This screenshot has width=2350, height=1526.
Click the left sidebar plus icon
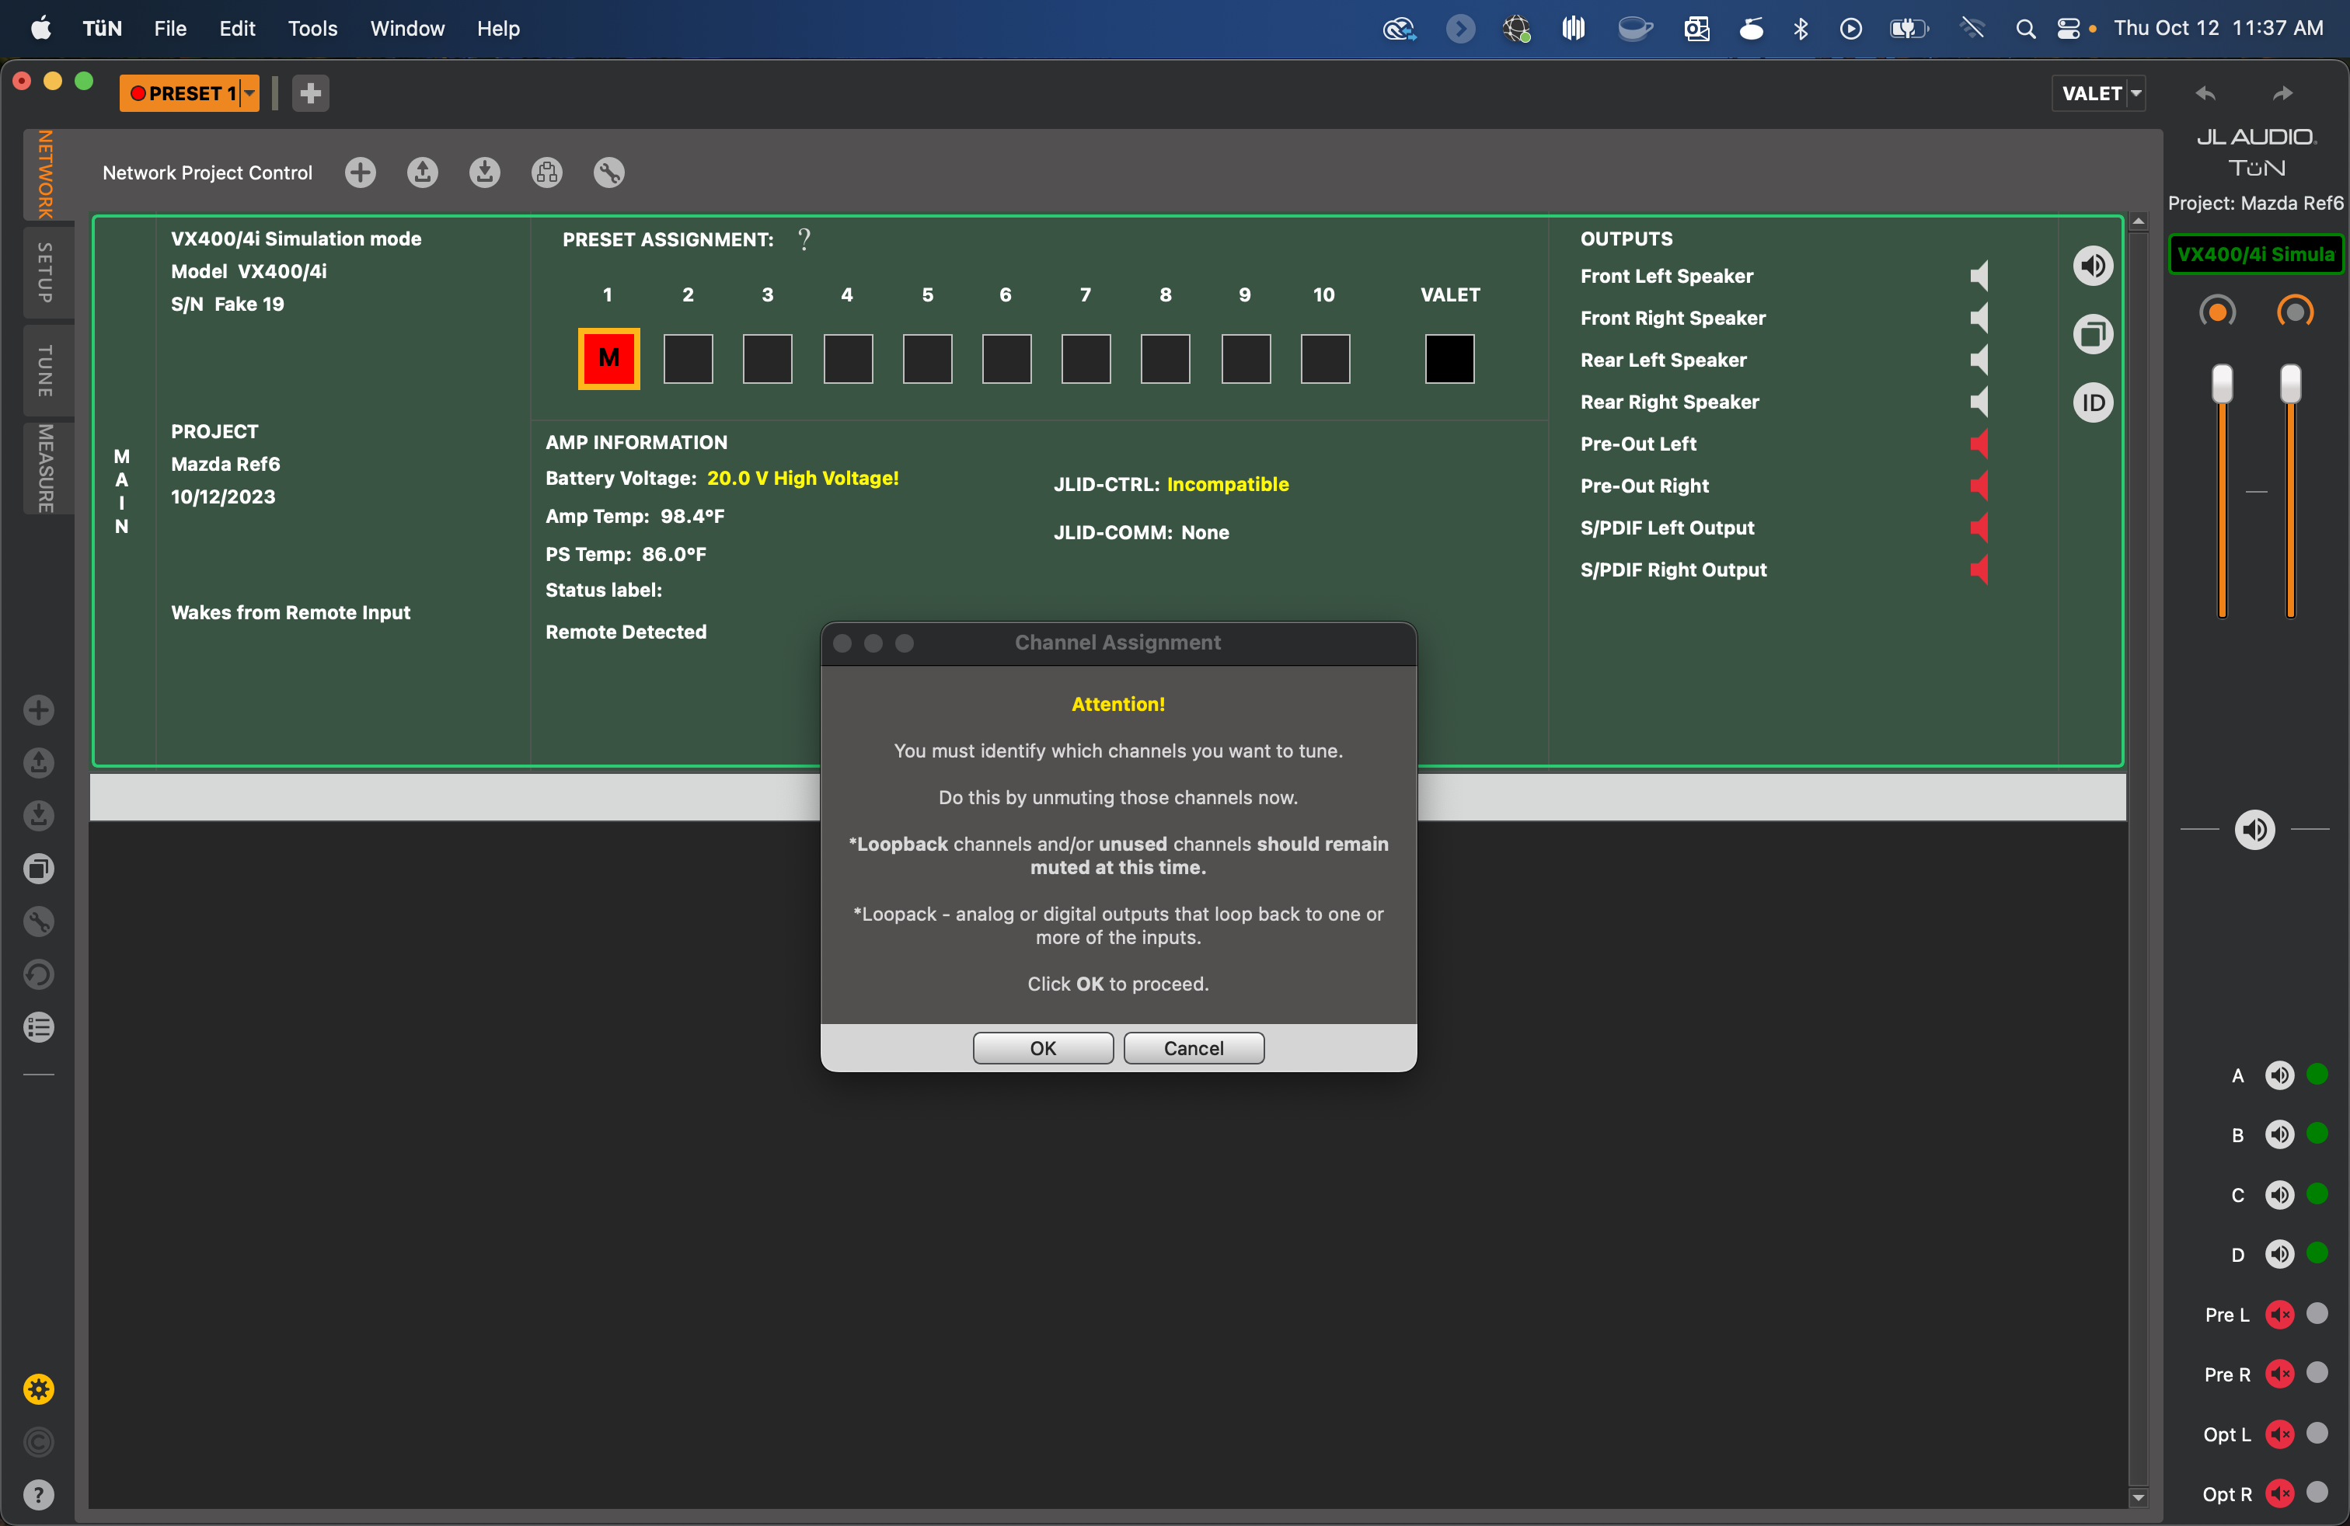(39, 709)
